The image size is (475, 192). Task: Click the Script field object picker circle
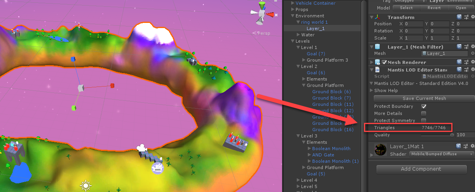coord(473,76)
